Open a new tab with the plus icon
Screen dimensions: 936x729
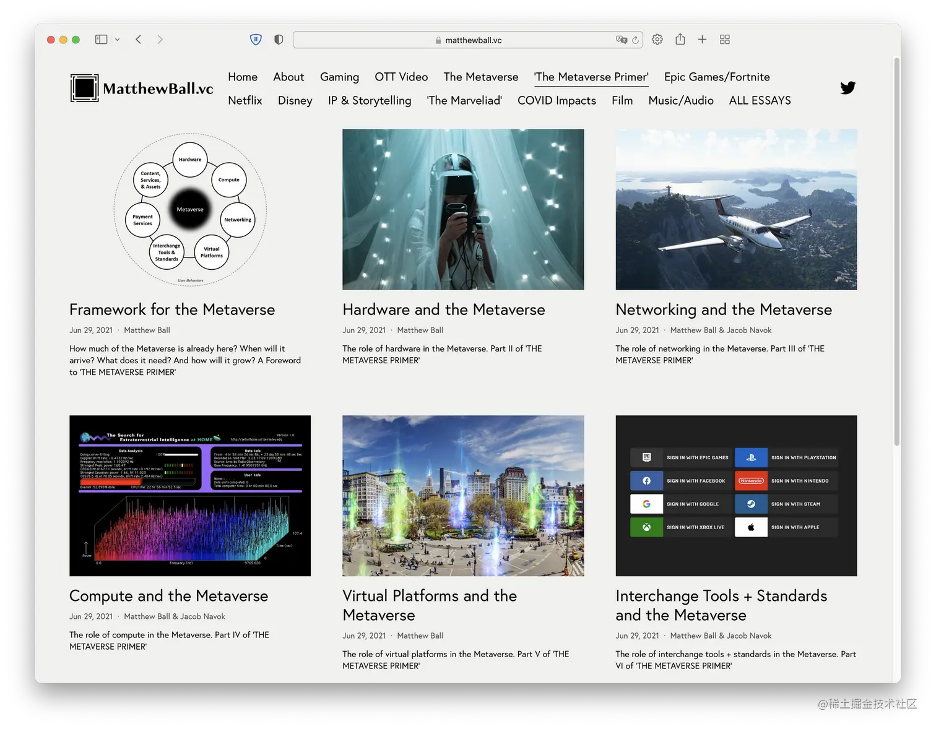click(702, 40)
